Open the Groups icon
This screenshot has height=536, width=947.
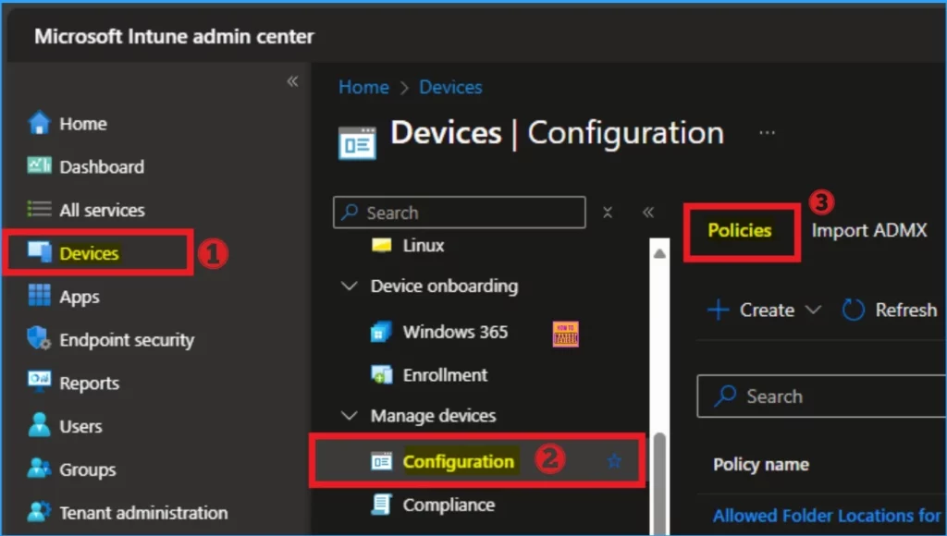tap(39, 469)
